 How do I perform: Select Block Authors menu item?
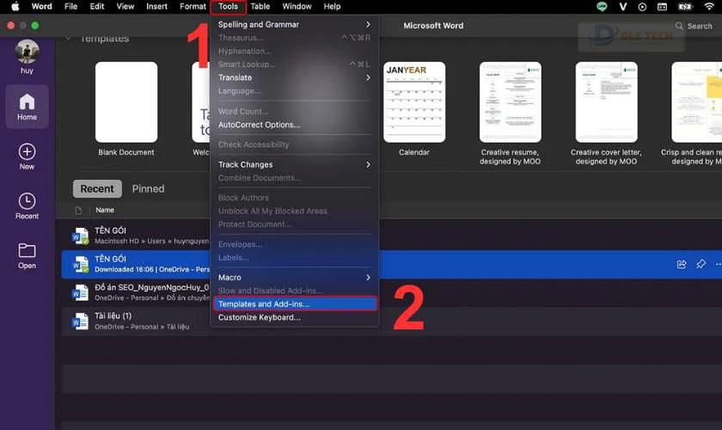point(295,198)
